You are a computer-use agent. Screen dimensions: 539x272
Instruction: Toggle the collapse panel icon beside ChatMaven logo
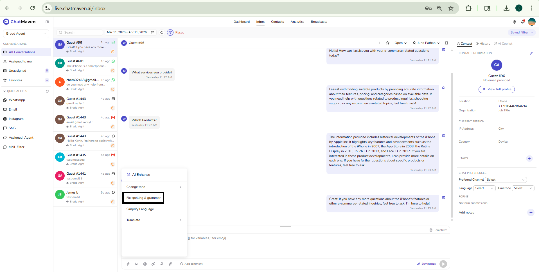[x=47, y=22]
